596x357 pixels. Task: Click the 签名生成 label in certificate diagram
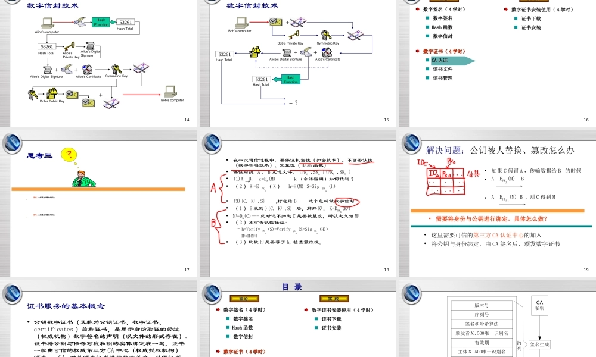tap(540, 344)
